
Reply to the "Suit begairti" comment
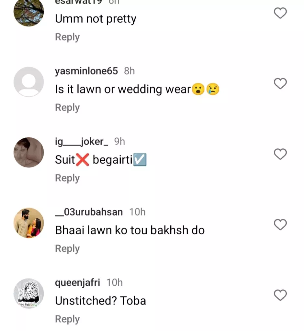click(67, 178)
